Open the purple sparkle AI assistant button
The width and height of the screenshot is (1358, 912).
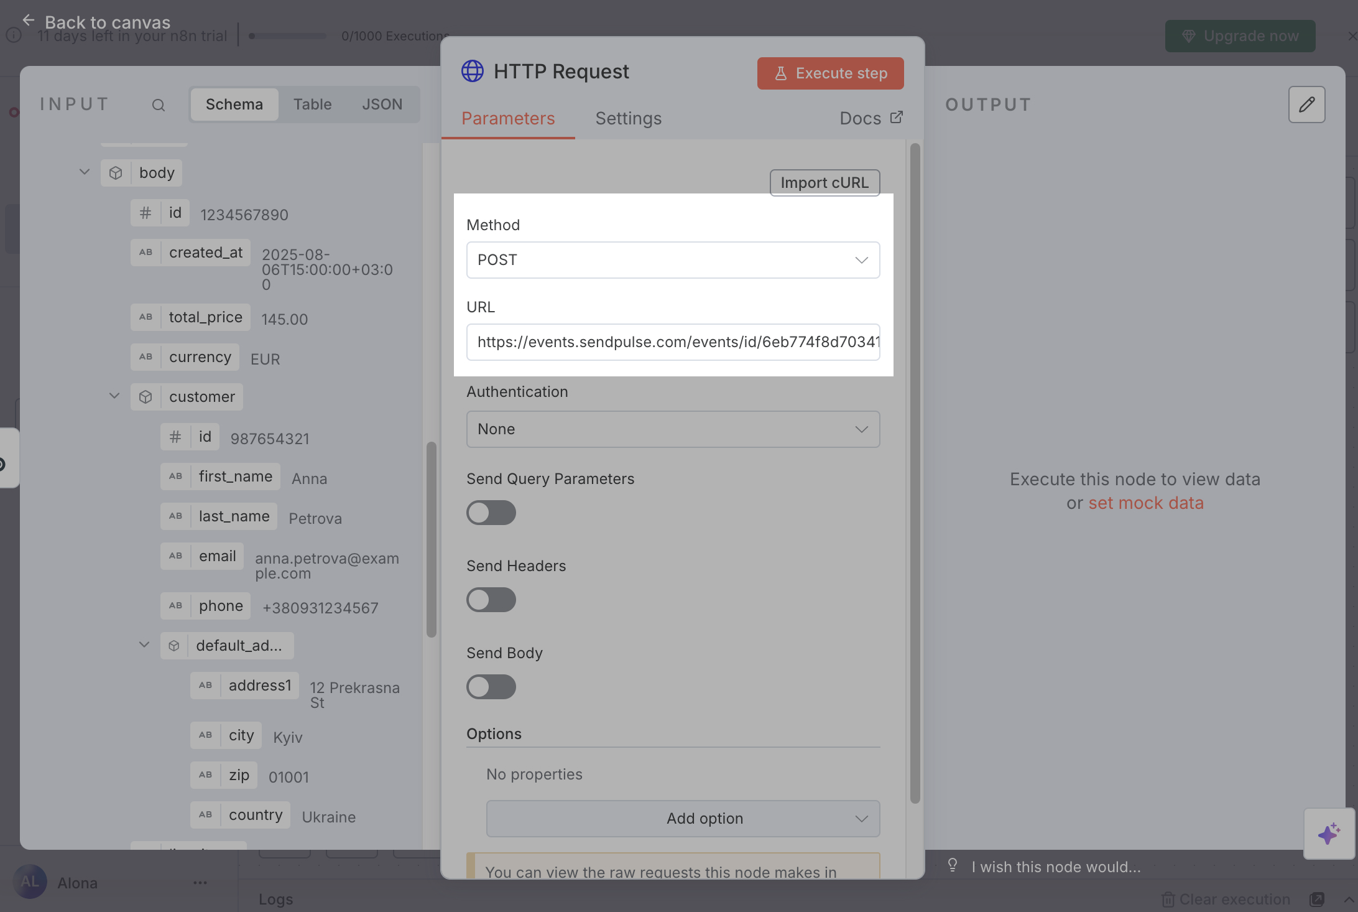1329,833
